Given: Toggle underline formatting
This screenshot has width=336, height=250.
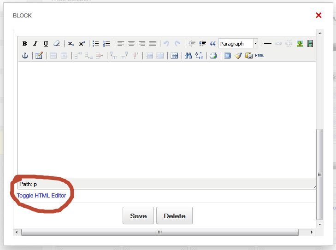Looking at the screenshot, I should (x=46, y=44).
